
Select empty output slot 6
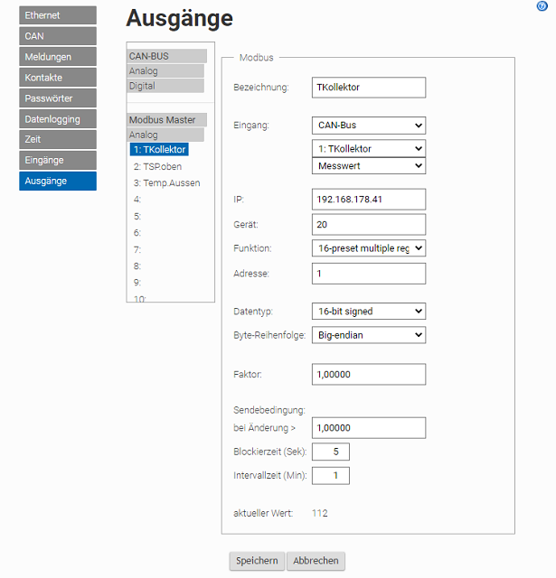[x=137, y=233]
